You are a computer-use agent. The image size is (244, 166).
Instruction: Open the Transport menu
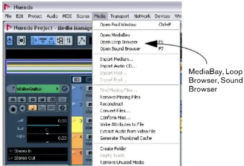tap(120, 16)
